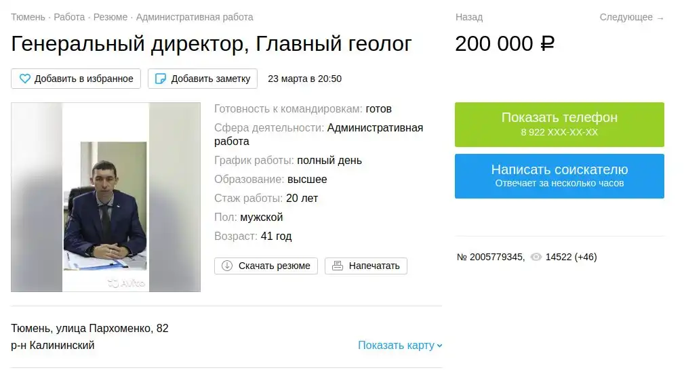Go to Работа breadcrumb
Viewport: 684px width, 370px height.
[x=69, y=17]
